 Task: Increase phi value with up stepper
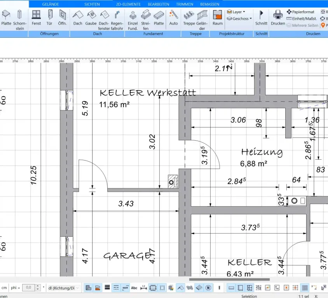(x=38, y=286)
